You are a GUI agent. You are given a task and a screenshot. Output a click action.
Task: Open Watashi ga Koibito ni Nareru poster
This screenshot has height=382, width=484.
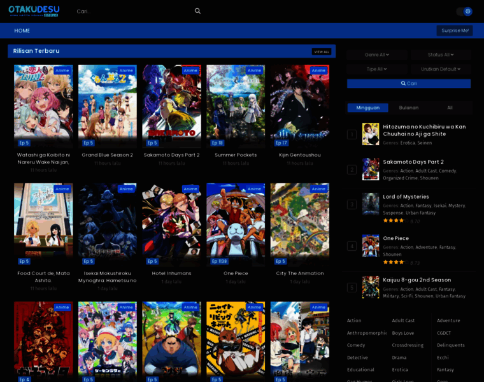[x=43, y=106]
